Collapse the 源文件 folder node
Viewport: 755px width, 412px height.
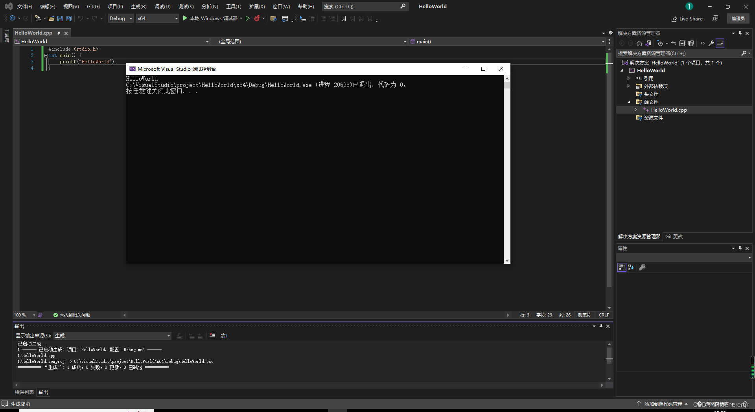628,102
